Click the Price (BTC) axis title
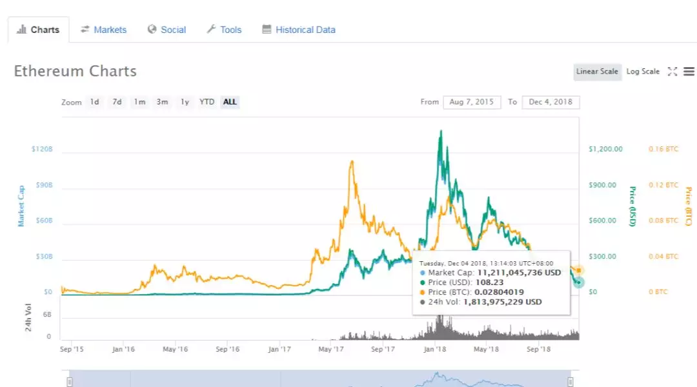Screen dimensions: 697x387 [689, 206]
